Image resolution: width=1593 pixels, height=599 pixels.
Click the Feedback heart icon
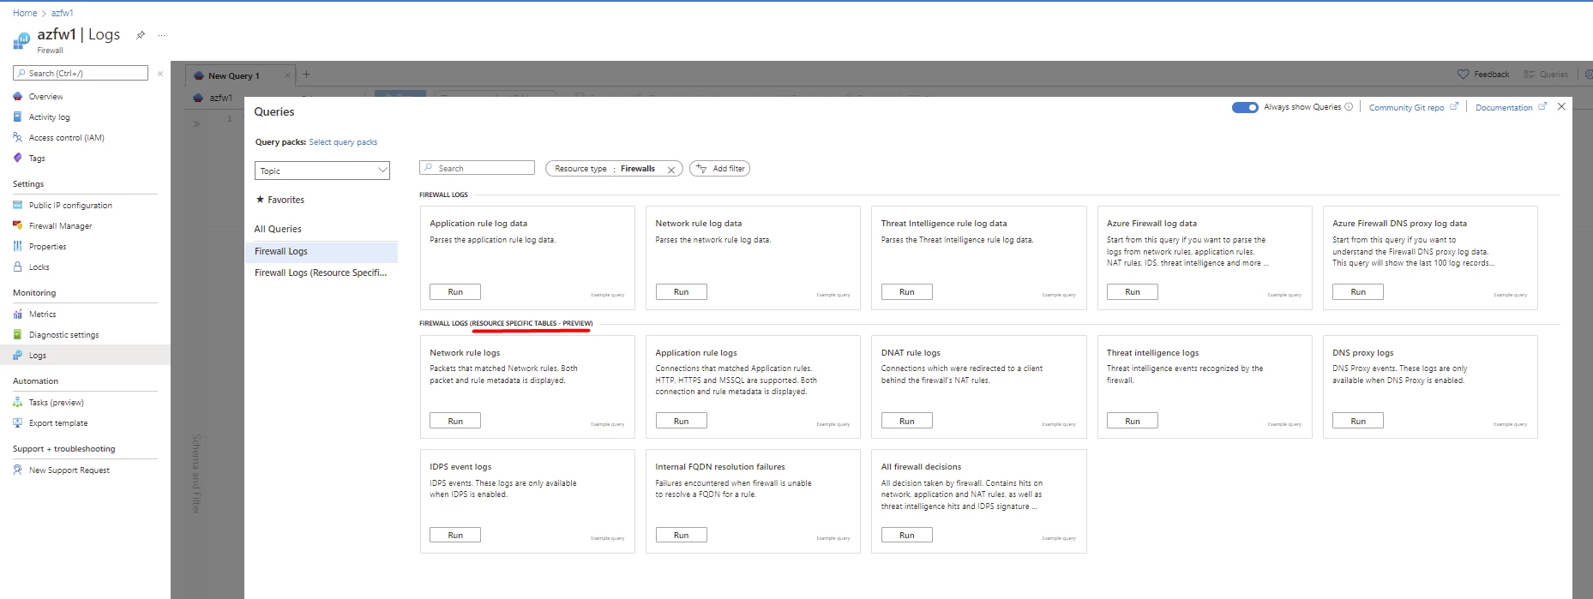click(x=1463, y=75)
